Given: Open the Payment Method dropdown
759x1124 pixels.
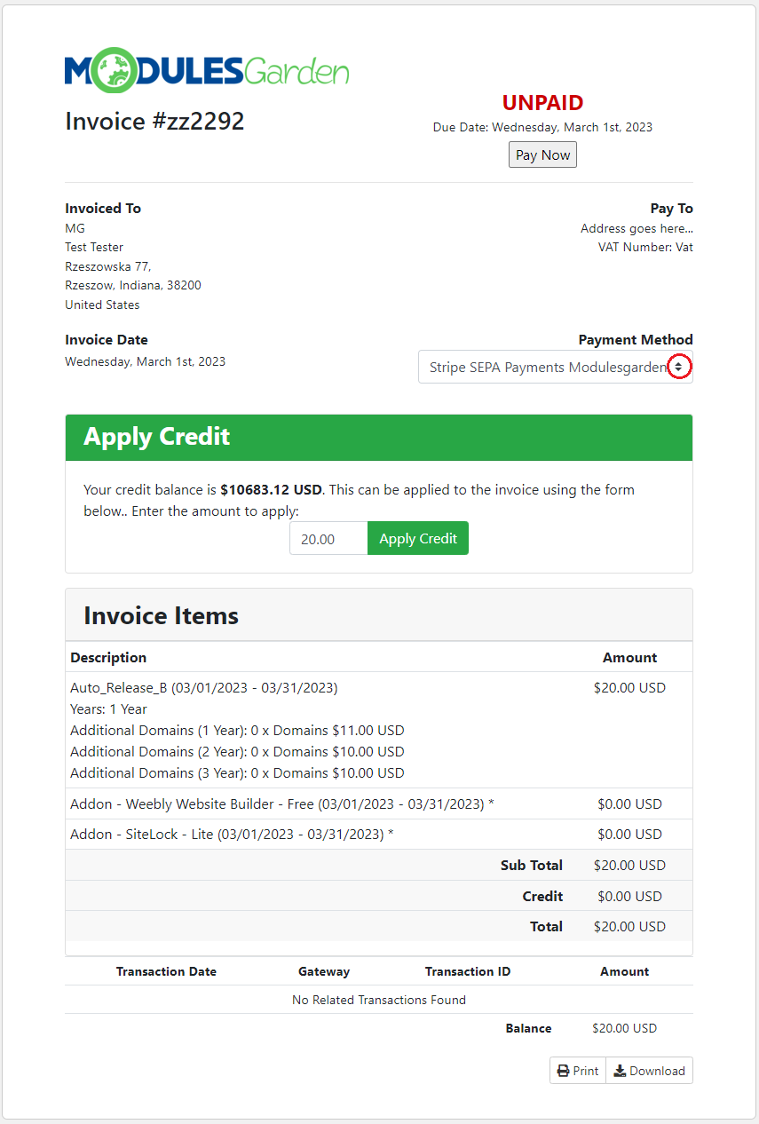Looking at the screenshot, I should coord(556,367).
